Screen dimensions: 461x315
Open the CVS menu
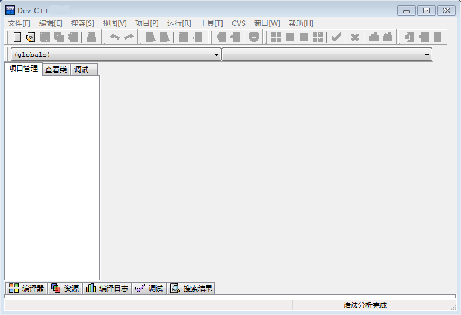click(x=238, y=23)
